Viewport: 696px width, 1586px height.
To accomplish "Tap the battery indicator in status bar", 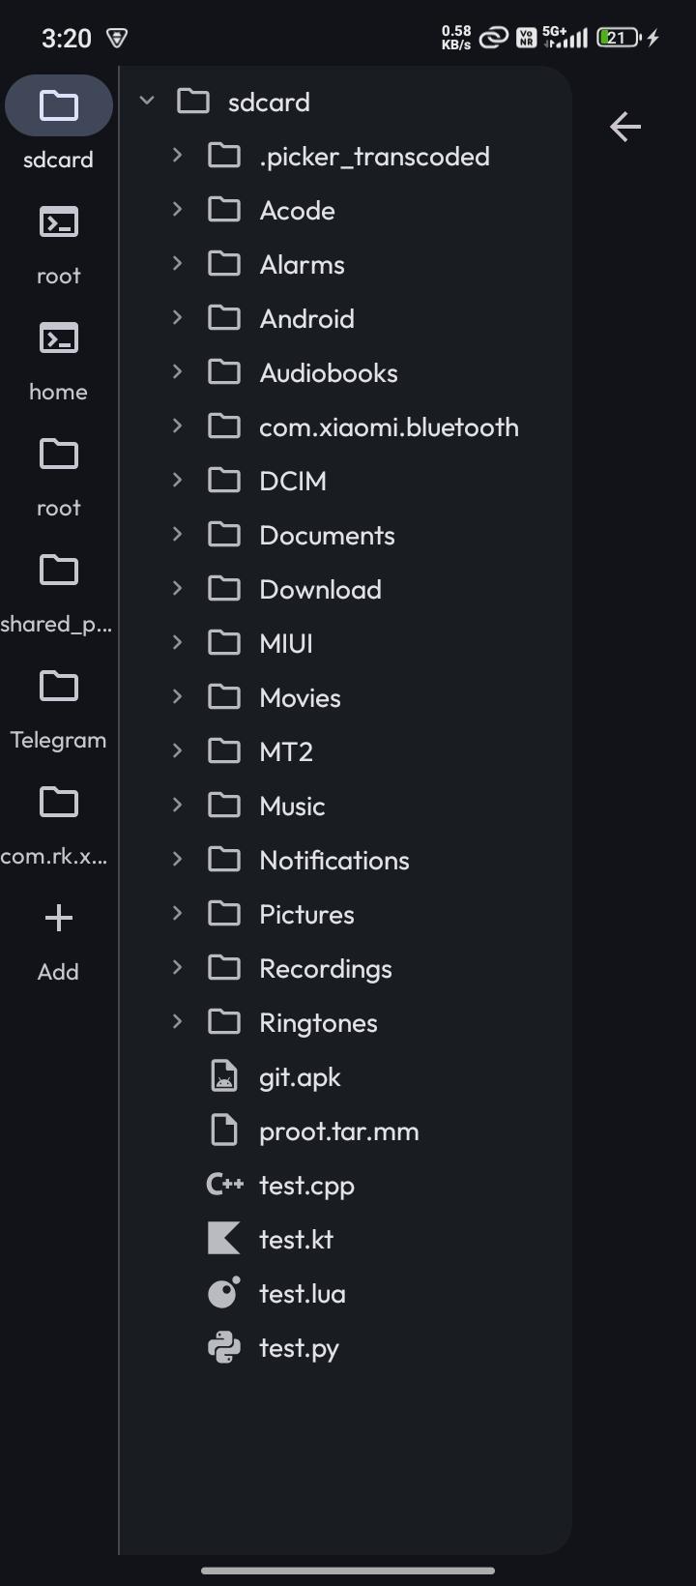I will point(619,38).
